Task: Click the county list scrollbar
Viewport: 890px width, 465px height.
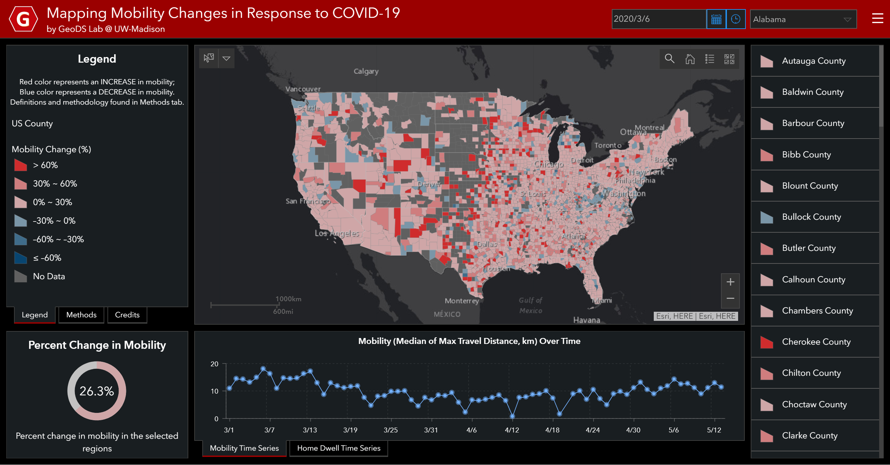Action: [881, 86]
